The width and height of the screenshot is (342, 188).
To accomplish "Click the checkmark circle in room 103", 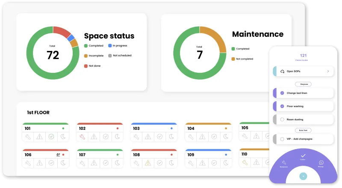I will [x=159, y=137].
